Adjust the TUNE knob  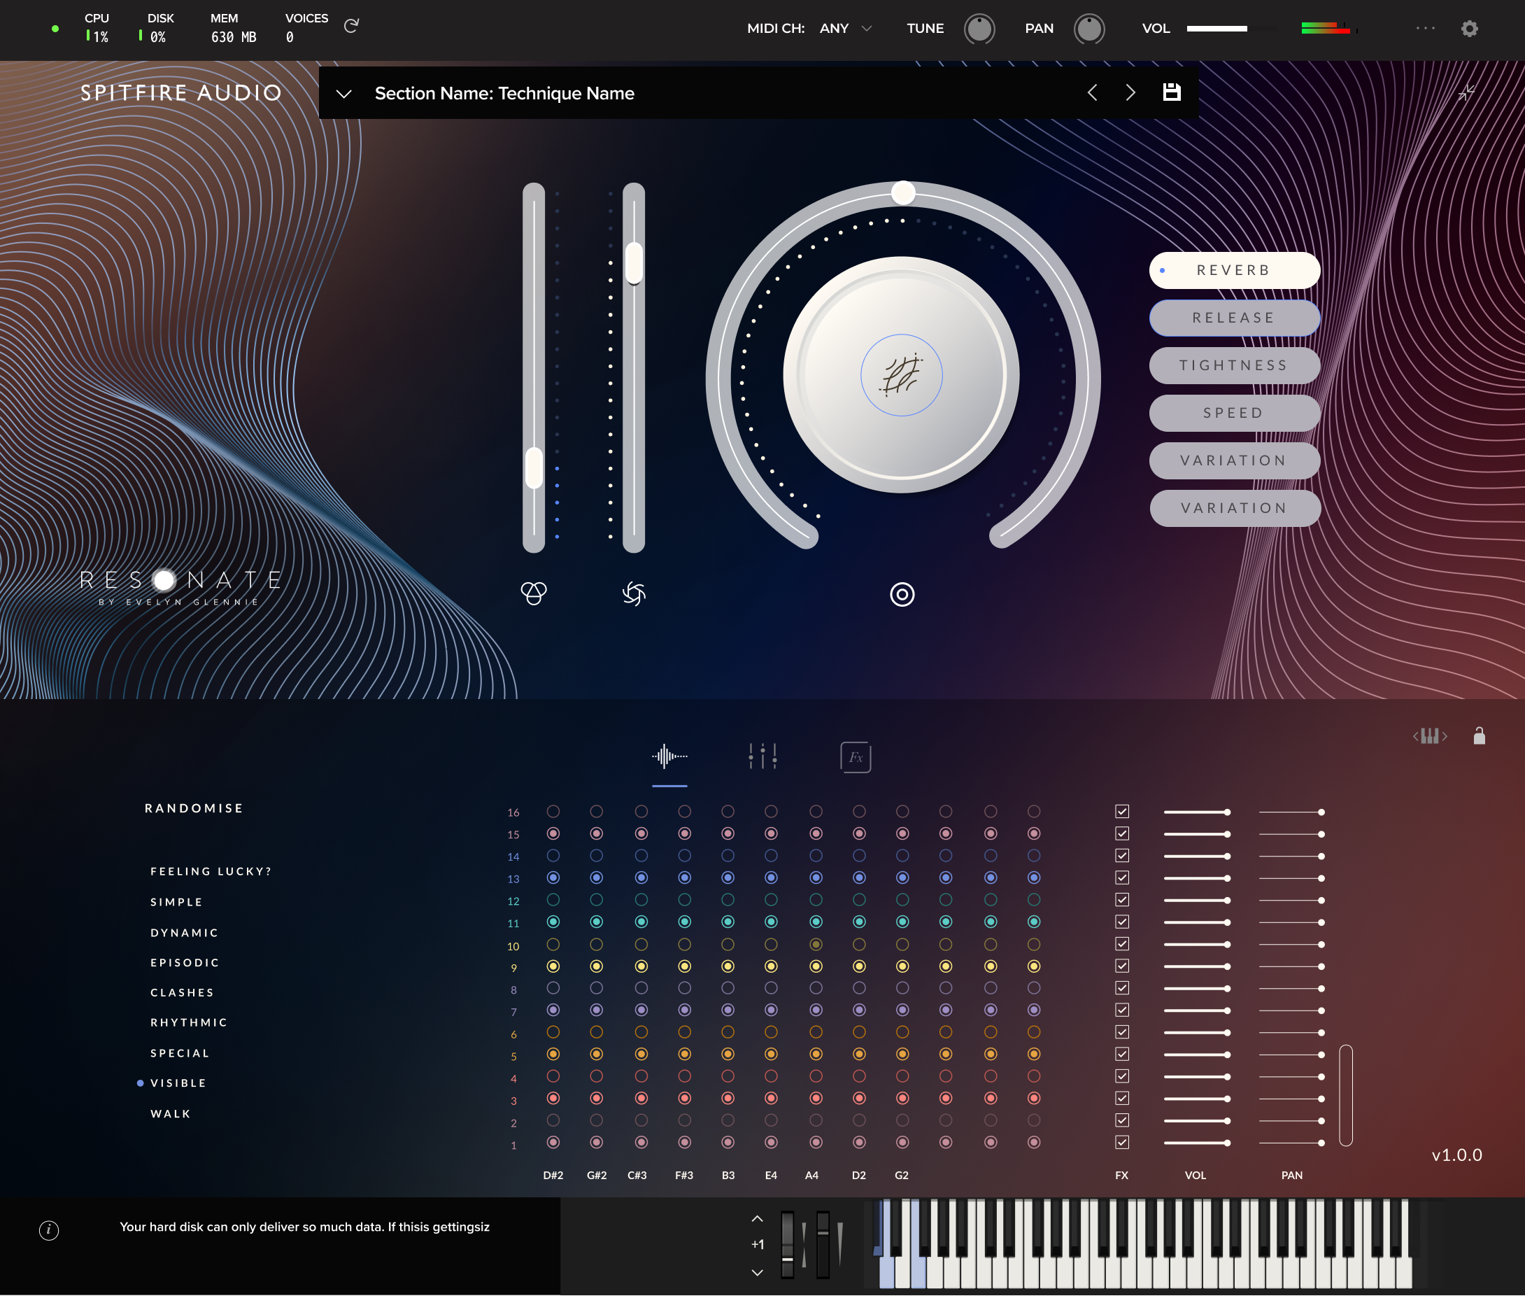979,29
